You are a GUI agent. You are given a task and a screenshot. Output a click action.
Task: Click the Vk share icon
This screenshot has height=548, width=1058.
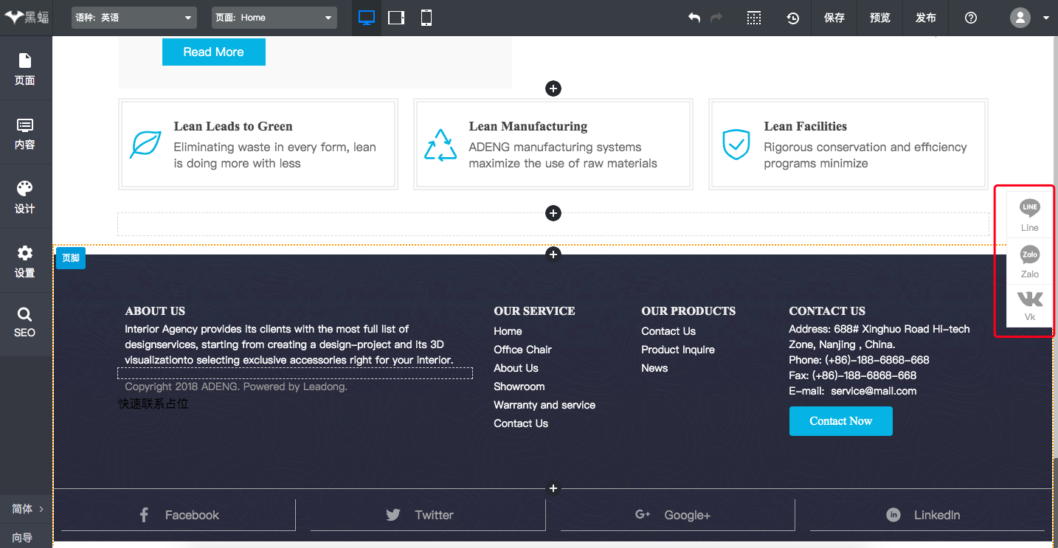(1029, 305)
